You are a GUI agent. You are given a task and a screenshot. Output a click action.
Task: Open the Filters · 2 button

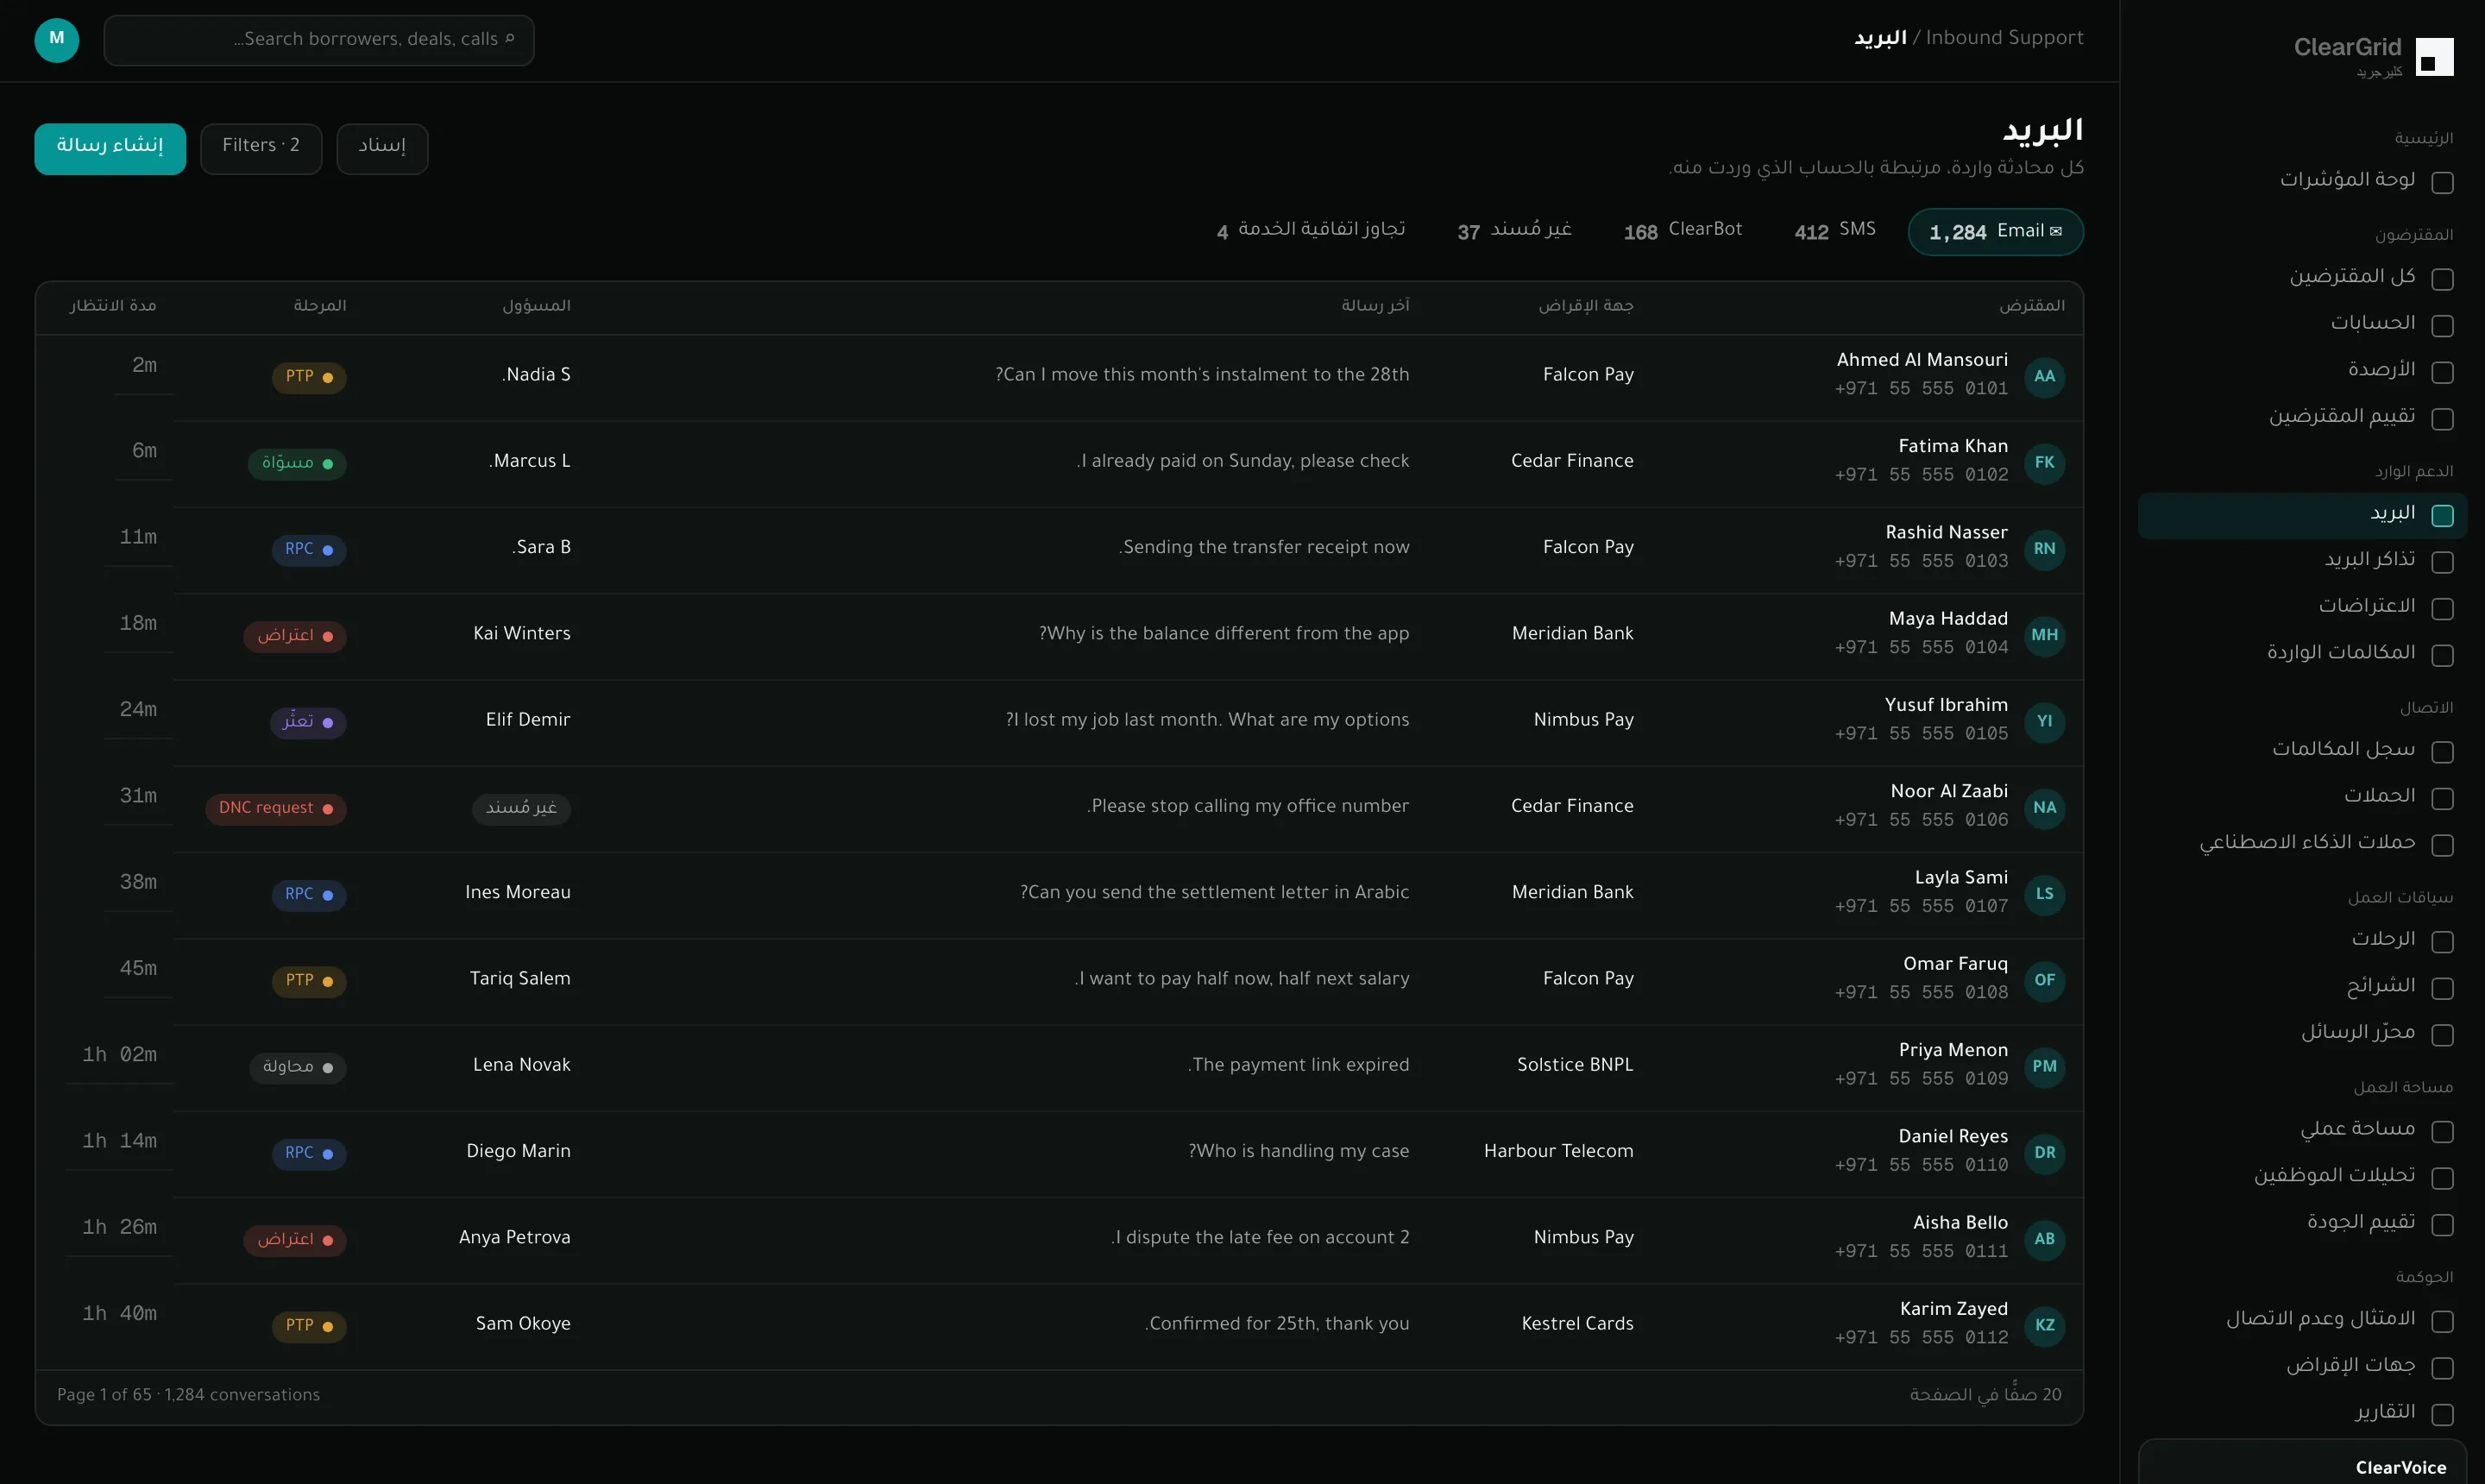click(261, 149)
